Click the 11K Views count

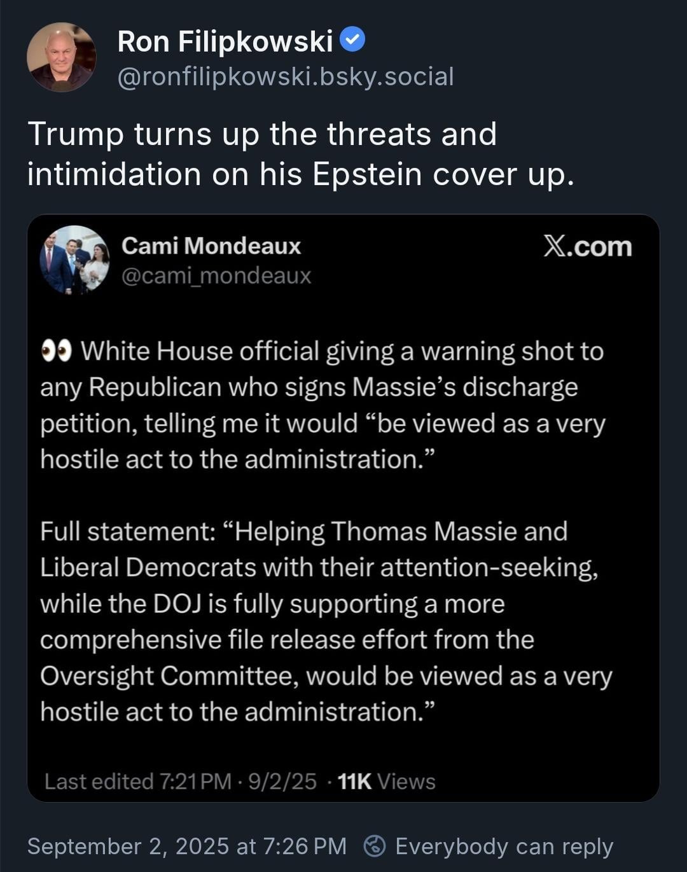coord(387,781)
